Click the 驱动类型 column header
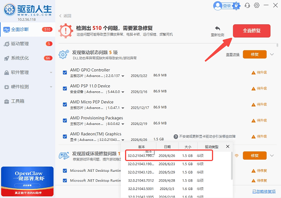This screenshot has width=281, height=198. point(212,147)
